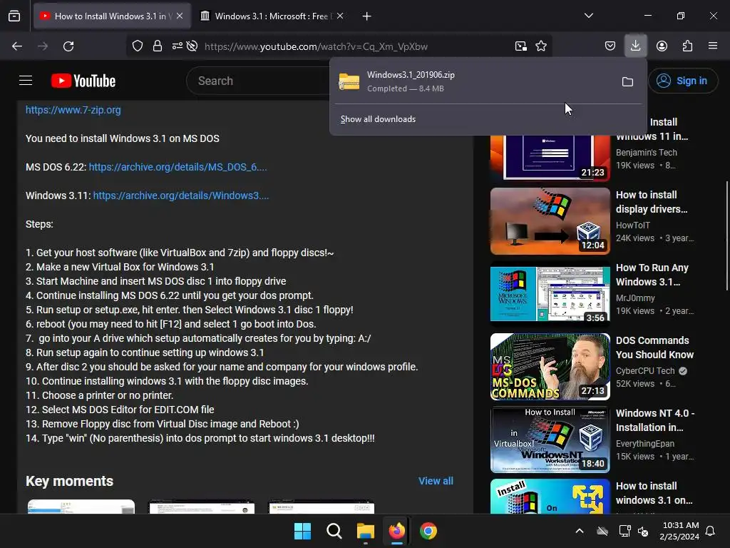Open How to install display drivers video
The height and width of the screenshot is (548, 730).
652,202
